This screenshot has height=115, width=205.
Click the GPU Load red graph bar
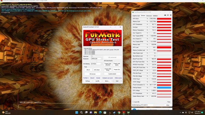click(164, 47)
